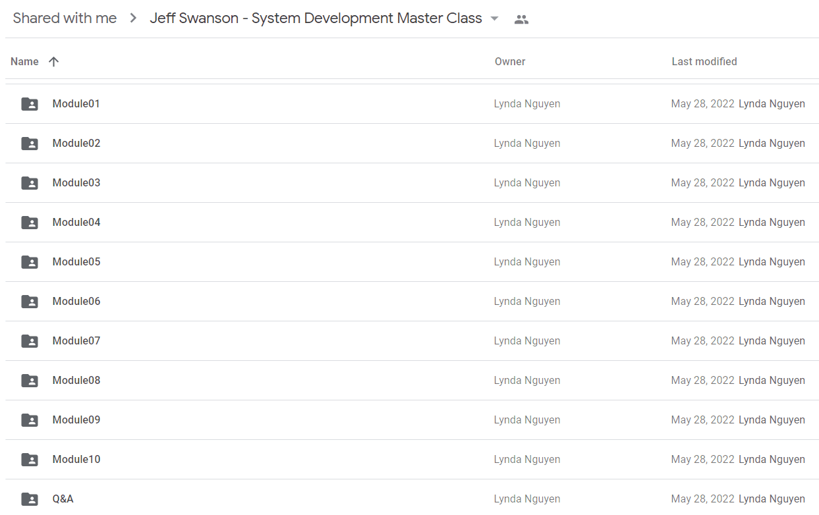Click the shared people icon beside folder title

(x=521, y=19)
